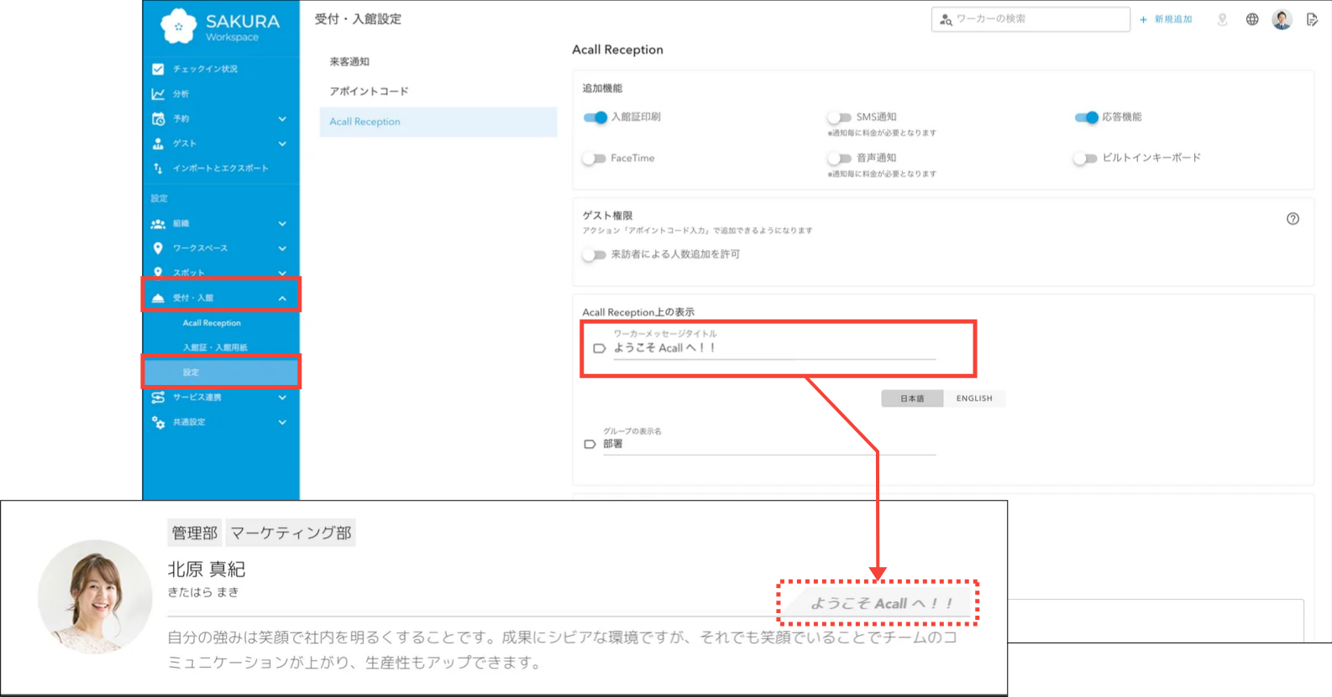Open the language globe icon
Image resolution: width=1332 pixels, height=697 pixels.
[1252, 19]
